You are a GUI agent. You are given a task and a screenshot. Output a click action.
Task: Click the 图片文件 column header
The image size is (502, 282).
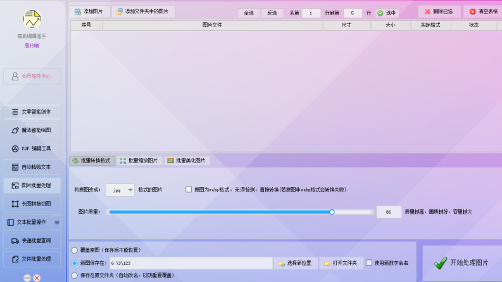[x=212, y=25]
